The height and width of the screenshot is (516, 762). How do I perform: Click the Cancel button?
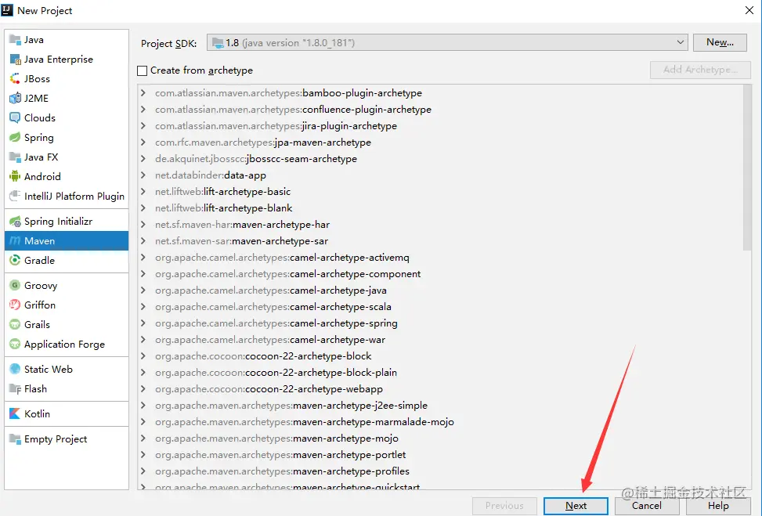(647, 506)
